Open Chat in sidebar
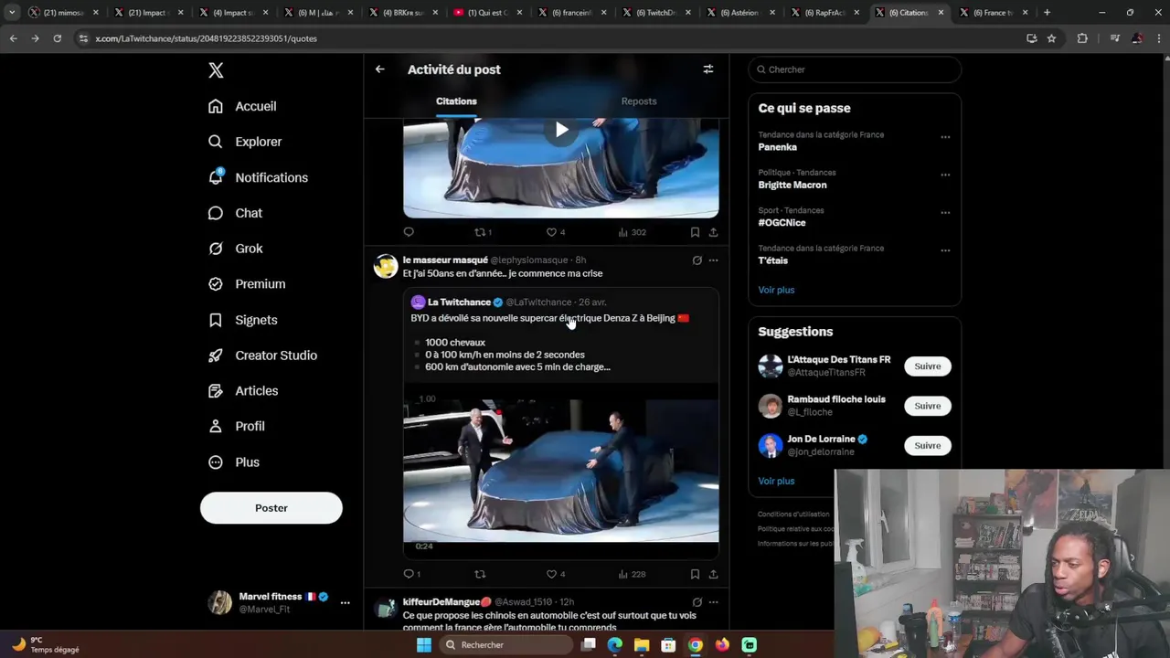Image resolution: width=1170 pixels, height=658 pixels. [x=235, y=213]
